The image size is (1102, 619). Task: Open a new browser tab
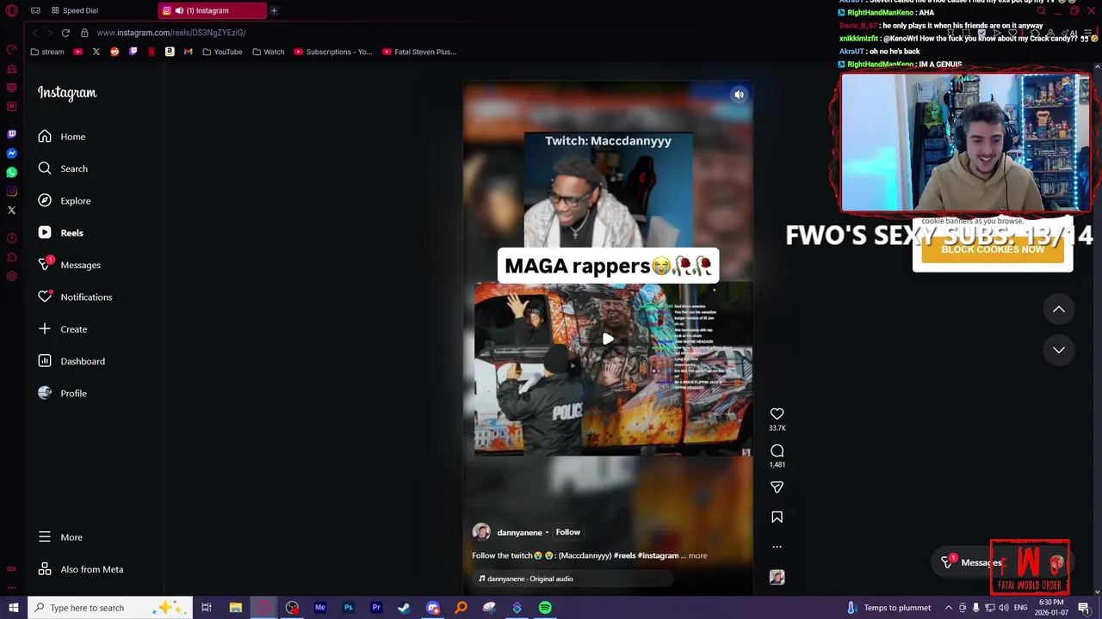[274, 10]
